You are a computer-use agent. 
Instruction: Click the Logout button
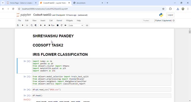170,15
